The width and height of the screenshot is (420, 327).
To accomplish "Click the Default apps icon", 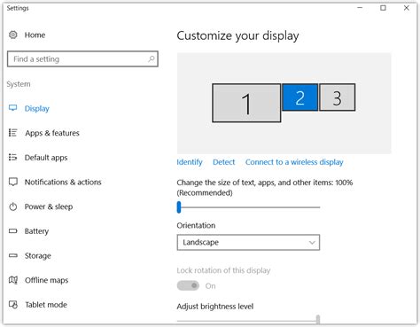I will (x=13, y=157).
